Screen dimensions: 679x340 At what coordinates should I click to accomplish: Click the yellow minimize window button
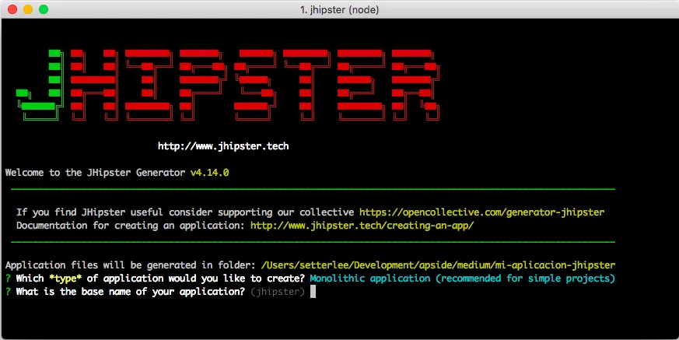[28, 9]
